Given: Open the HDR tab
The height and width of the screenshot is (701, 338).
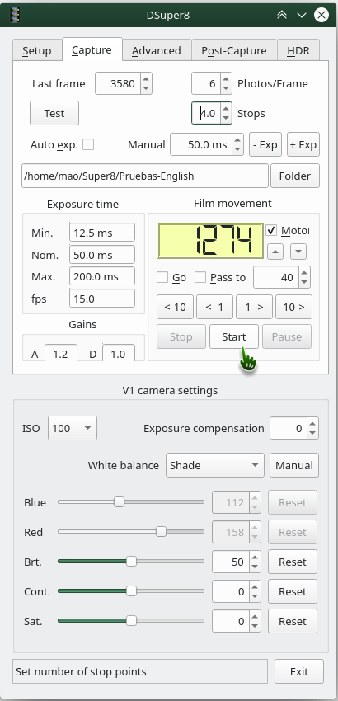Looking at the screenshot, I should [x=298, y=50].
